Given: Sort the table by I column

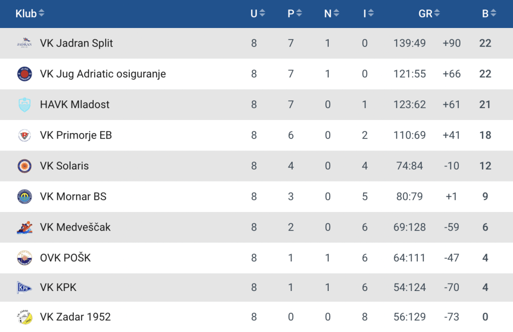Looking at the screenshot, I should pos(368,13).
